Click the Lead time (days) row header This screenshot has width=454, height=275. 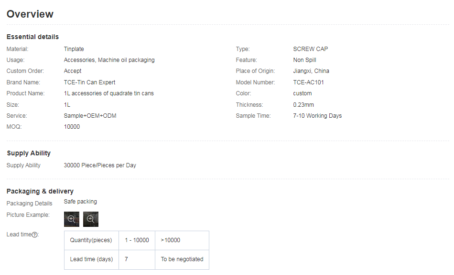click(91, 259)
